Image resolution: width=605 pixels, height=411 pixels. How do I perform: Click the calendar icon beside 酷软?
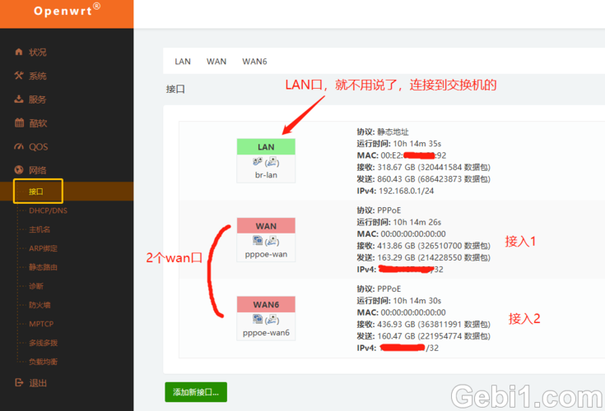point(19,122)
